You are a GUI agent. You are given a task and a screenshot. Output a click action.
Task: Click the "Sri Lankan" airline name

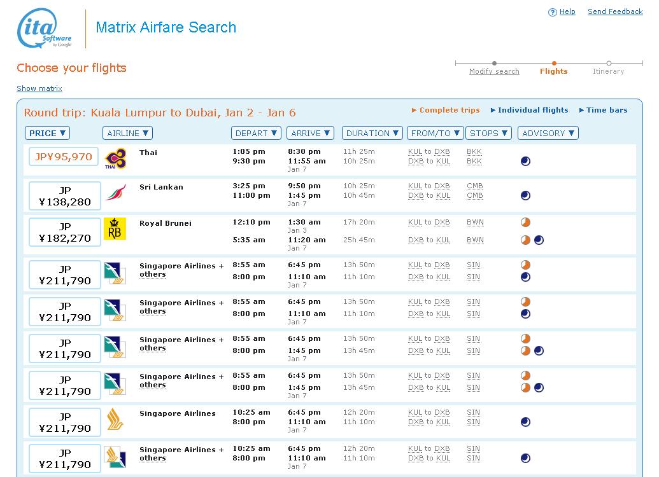(161, 187)
